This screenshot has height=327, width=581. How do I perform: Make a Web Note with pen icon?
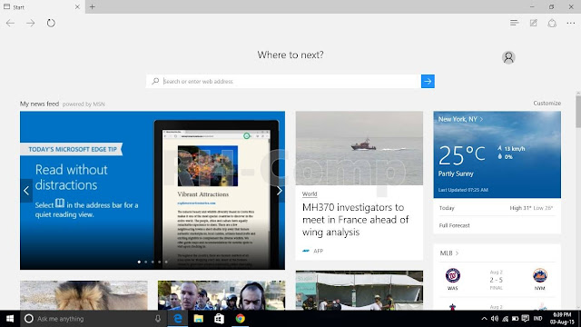(533, 23)
